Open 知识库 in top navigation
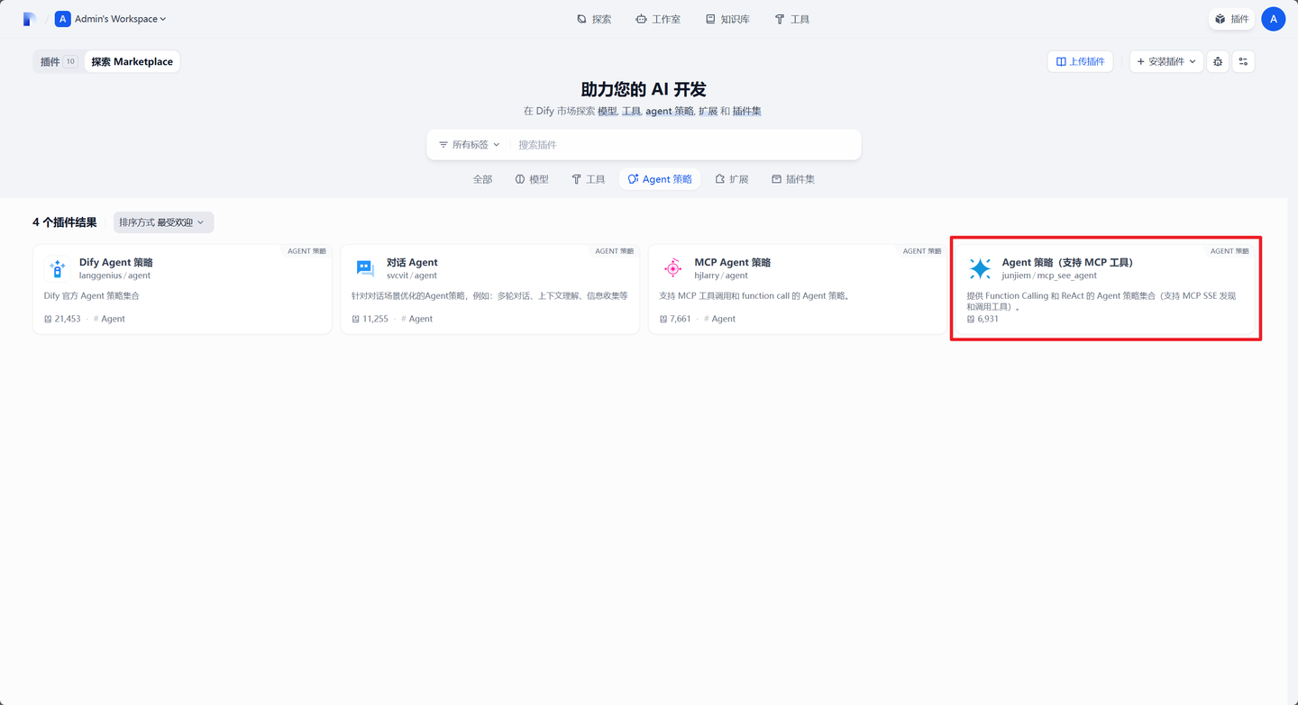The image size is (1298, 705). click(727, 19)
